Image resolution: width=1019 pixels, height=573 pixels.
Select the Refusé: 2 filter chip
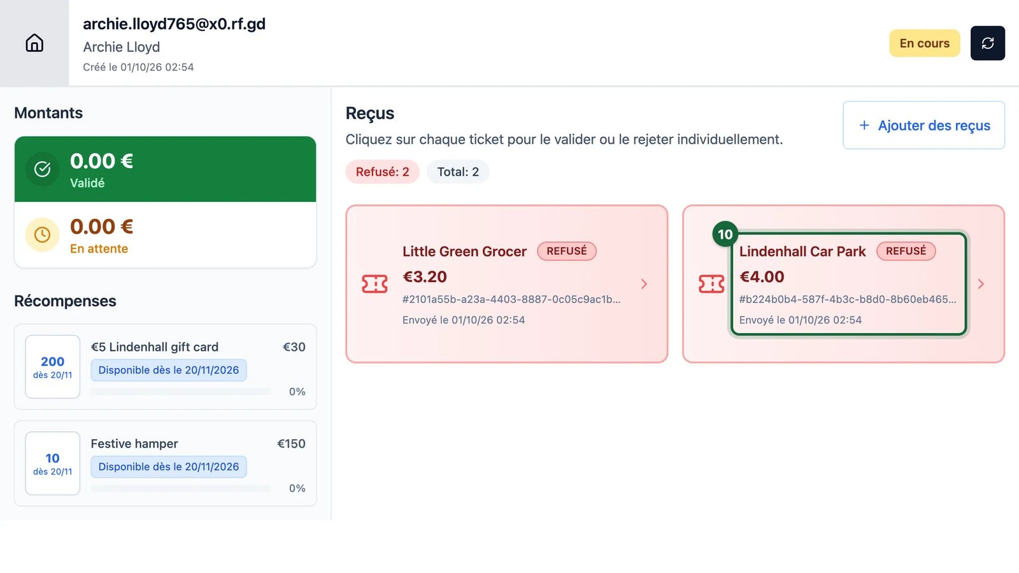pos(382,172)
